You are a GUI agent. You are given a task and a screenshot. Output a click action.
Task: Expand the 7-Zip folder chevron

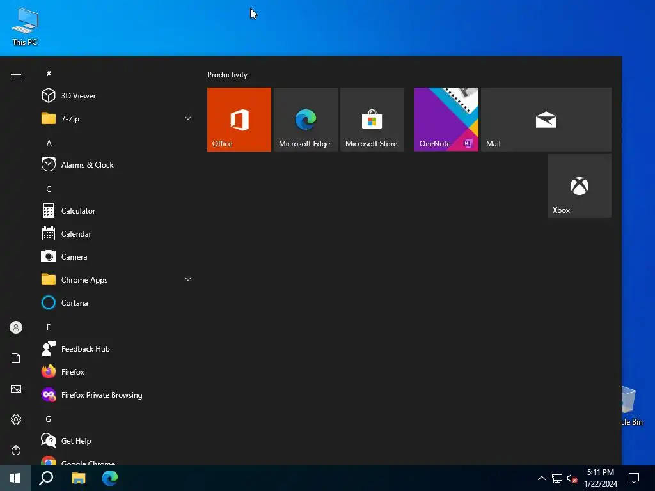[x=188, y=118]
